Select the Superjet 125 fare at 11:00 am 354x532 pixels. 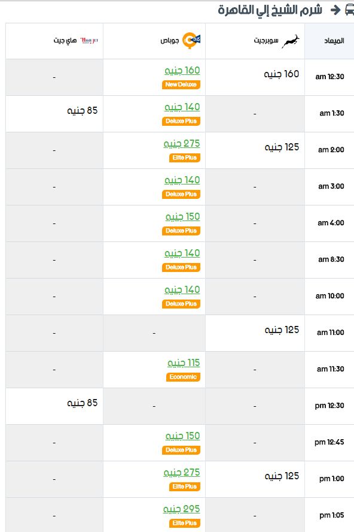click(x=282, y=330)
